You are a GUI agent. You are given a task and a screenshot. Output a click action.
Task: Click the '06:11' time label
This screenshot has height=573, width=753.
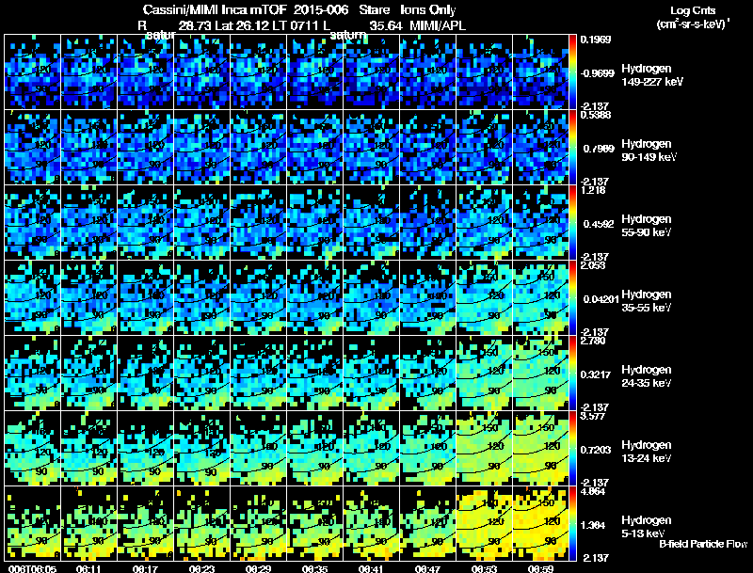[88, 568]
